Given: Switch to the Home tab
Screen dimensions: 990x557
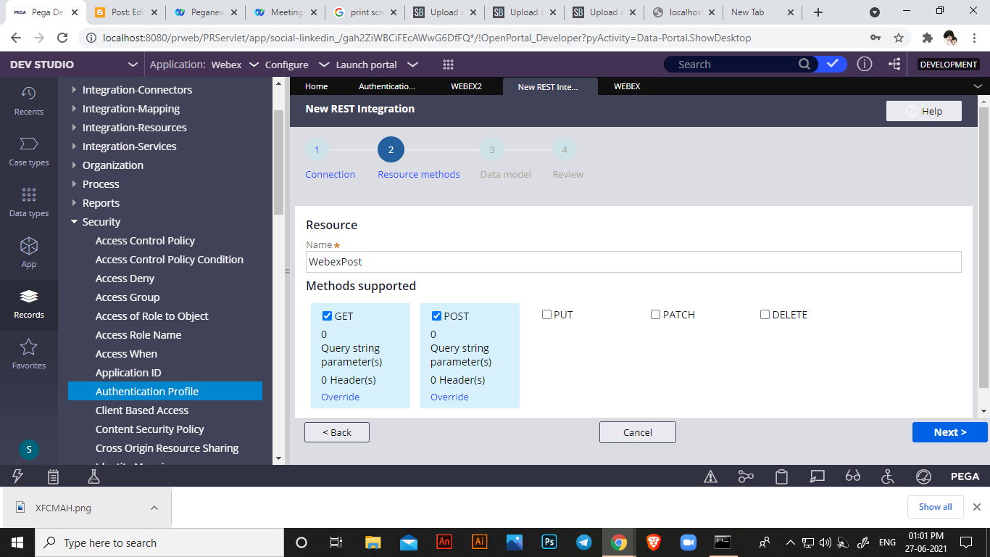Looking at the screenshot, I should [316, 86].
